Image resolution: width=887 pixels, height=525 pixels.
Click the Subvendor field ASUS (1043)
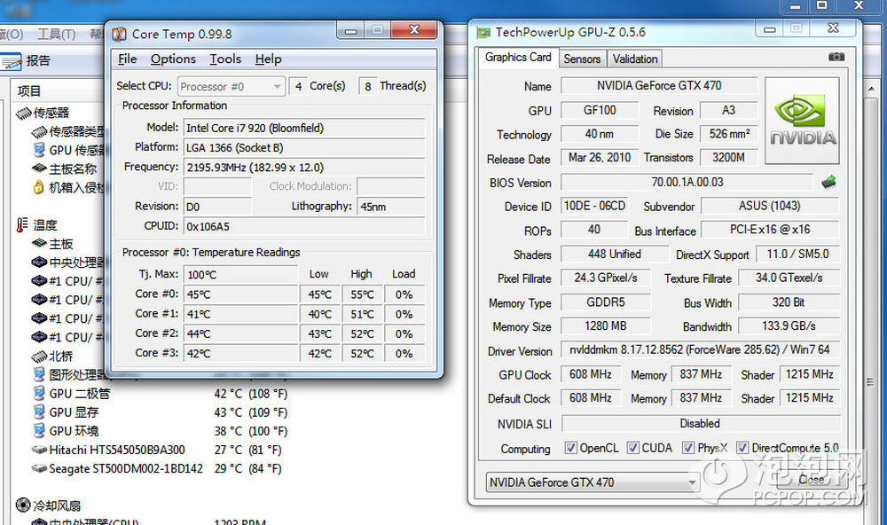coord(769,206)
